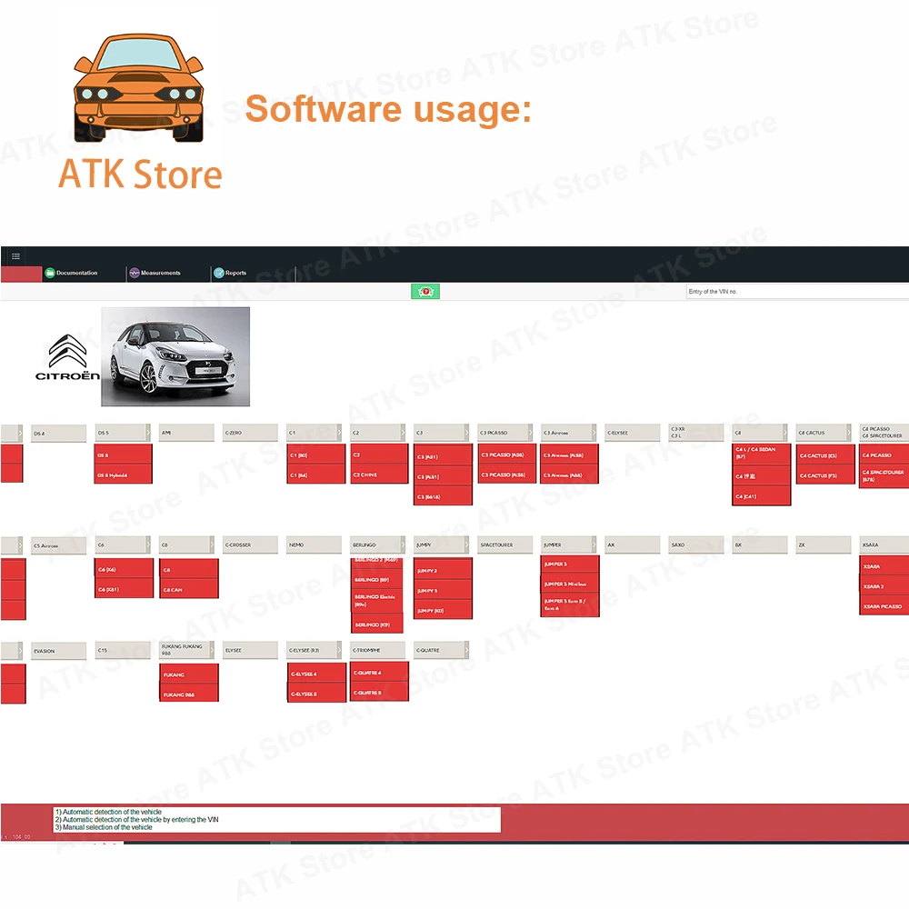Expand the C3 Aircross dropdown
Viewport: 909px width, 909px height.
[x=594, y=433]
